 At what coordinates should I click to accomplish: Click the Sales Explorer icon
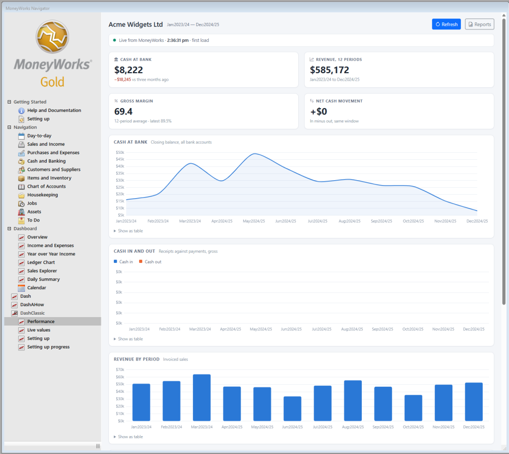(21, 271)
